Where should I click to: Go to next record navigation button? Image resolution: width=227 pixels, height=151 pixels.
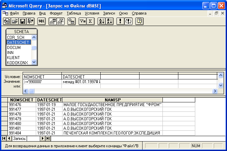(x=43, y=139)
